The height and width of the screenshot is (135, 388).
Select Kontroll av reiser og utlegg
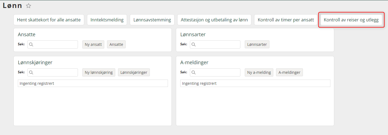pyautogui.click(x=351, y=20)
